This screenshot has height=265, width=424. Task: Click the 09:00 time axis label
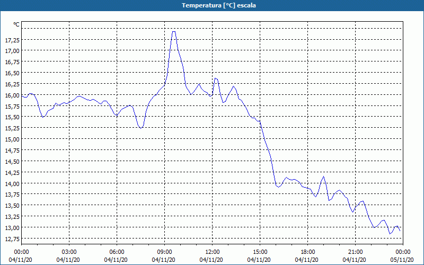click(165, 252)
